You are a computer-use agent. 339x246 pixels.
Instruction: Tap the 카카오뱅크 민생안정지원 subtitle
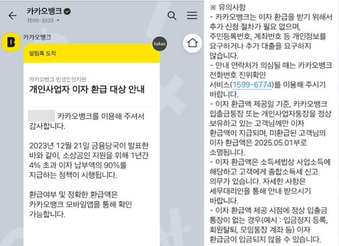click(58, 79)
